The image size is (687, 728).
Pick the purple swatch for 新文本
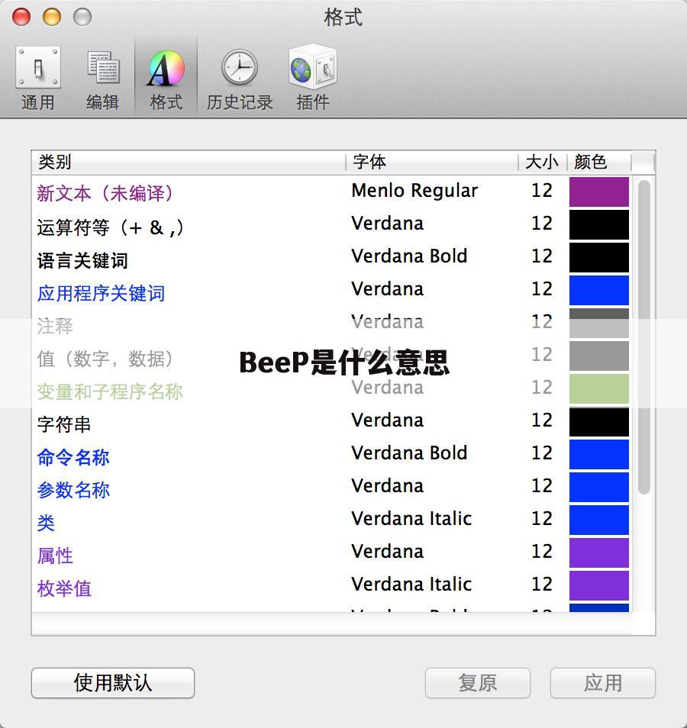(x=598, y=192)
